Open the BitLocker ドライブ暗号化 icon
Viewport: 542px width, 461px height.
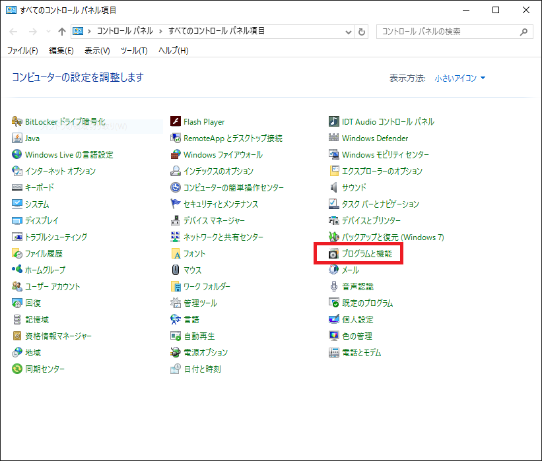(17, 121)
